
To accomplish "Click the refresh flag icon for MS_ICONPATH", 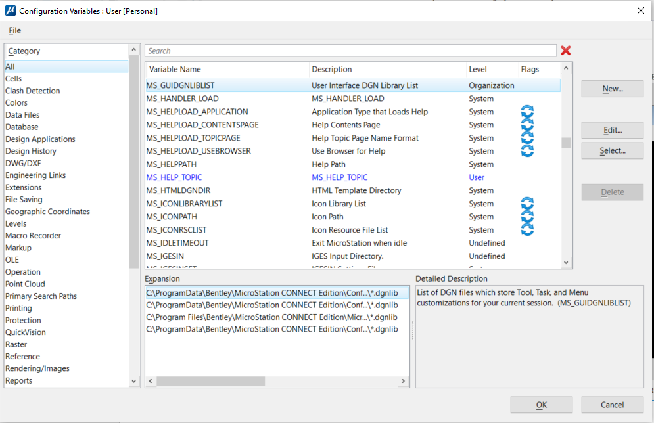I will coord(527,217).
